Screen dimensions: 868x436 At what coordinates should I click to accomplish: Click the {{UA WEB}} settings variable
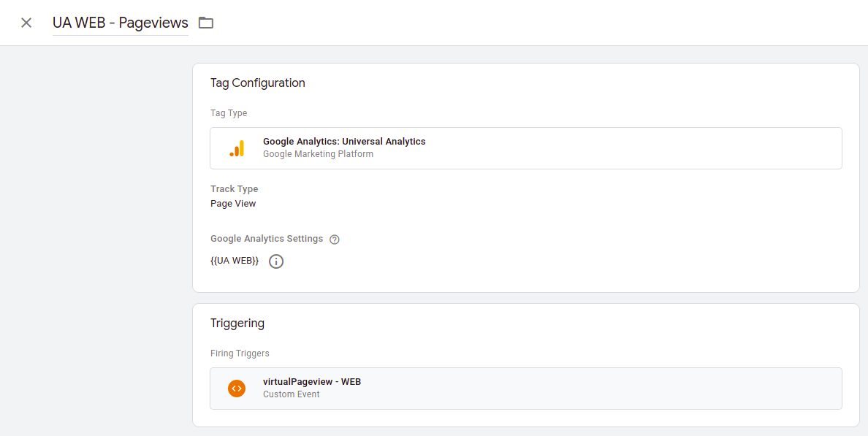pyautogui.click(x=234, y=260)
